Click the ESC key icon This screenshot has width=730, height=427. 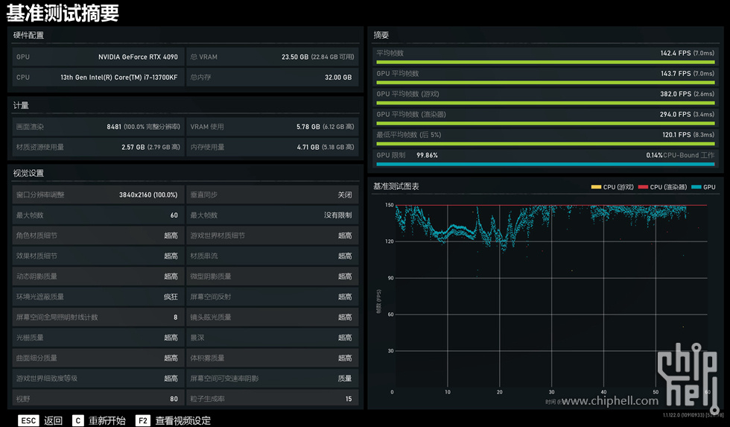(28, 420)
